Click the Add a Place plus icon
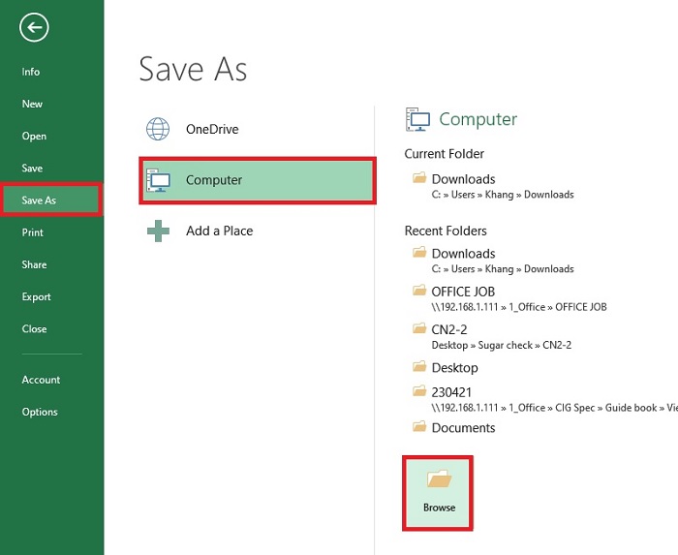The image size is (678, 555). pos(158,231)
